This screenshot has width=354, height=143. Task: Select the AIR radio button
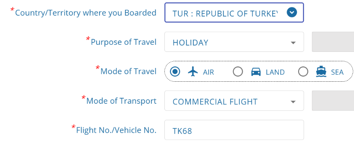click(x=175, y=72)
